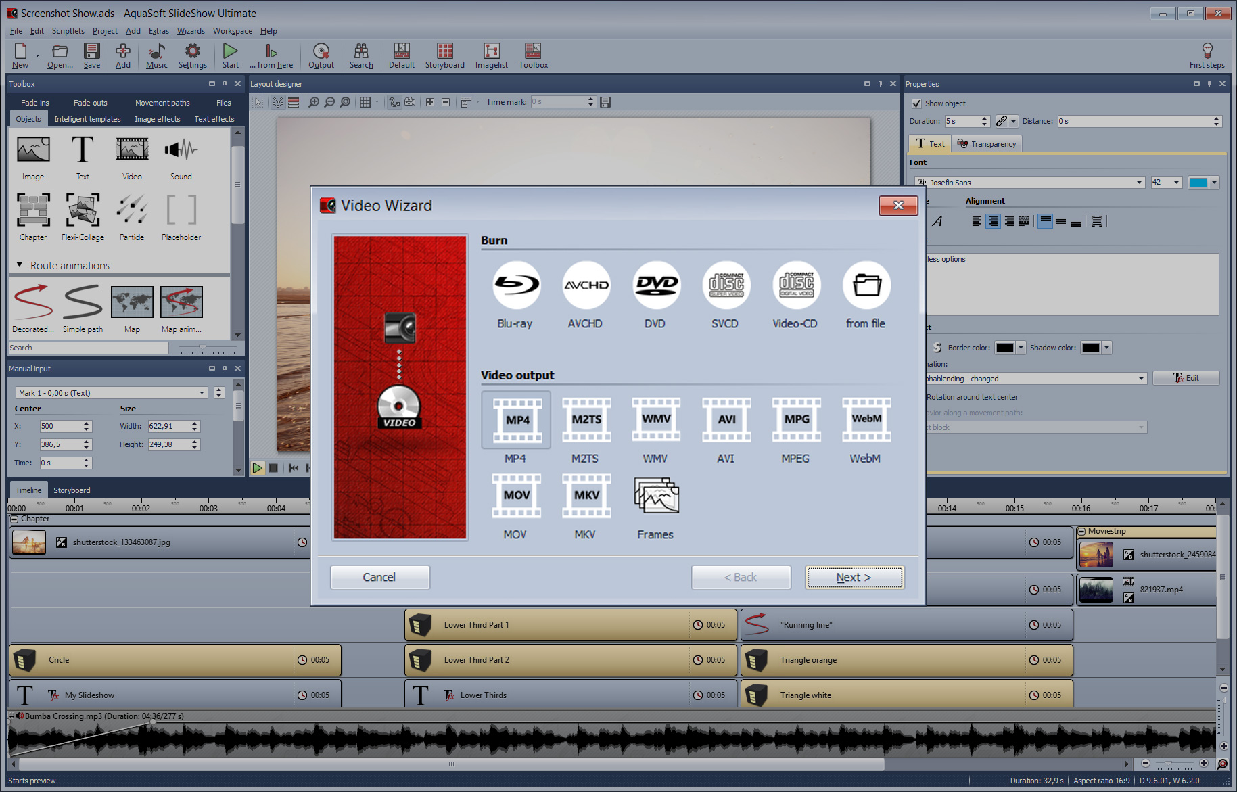Select burn from file option
The width and height of the screenshot is (1237, 792).
click(x=866, y=286)
